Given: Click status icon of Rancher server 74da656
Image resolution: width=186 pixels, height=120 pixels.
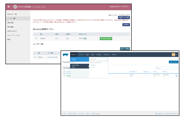Looking at the screenshot, I should tap(36, 38).
